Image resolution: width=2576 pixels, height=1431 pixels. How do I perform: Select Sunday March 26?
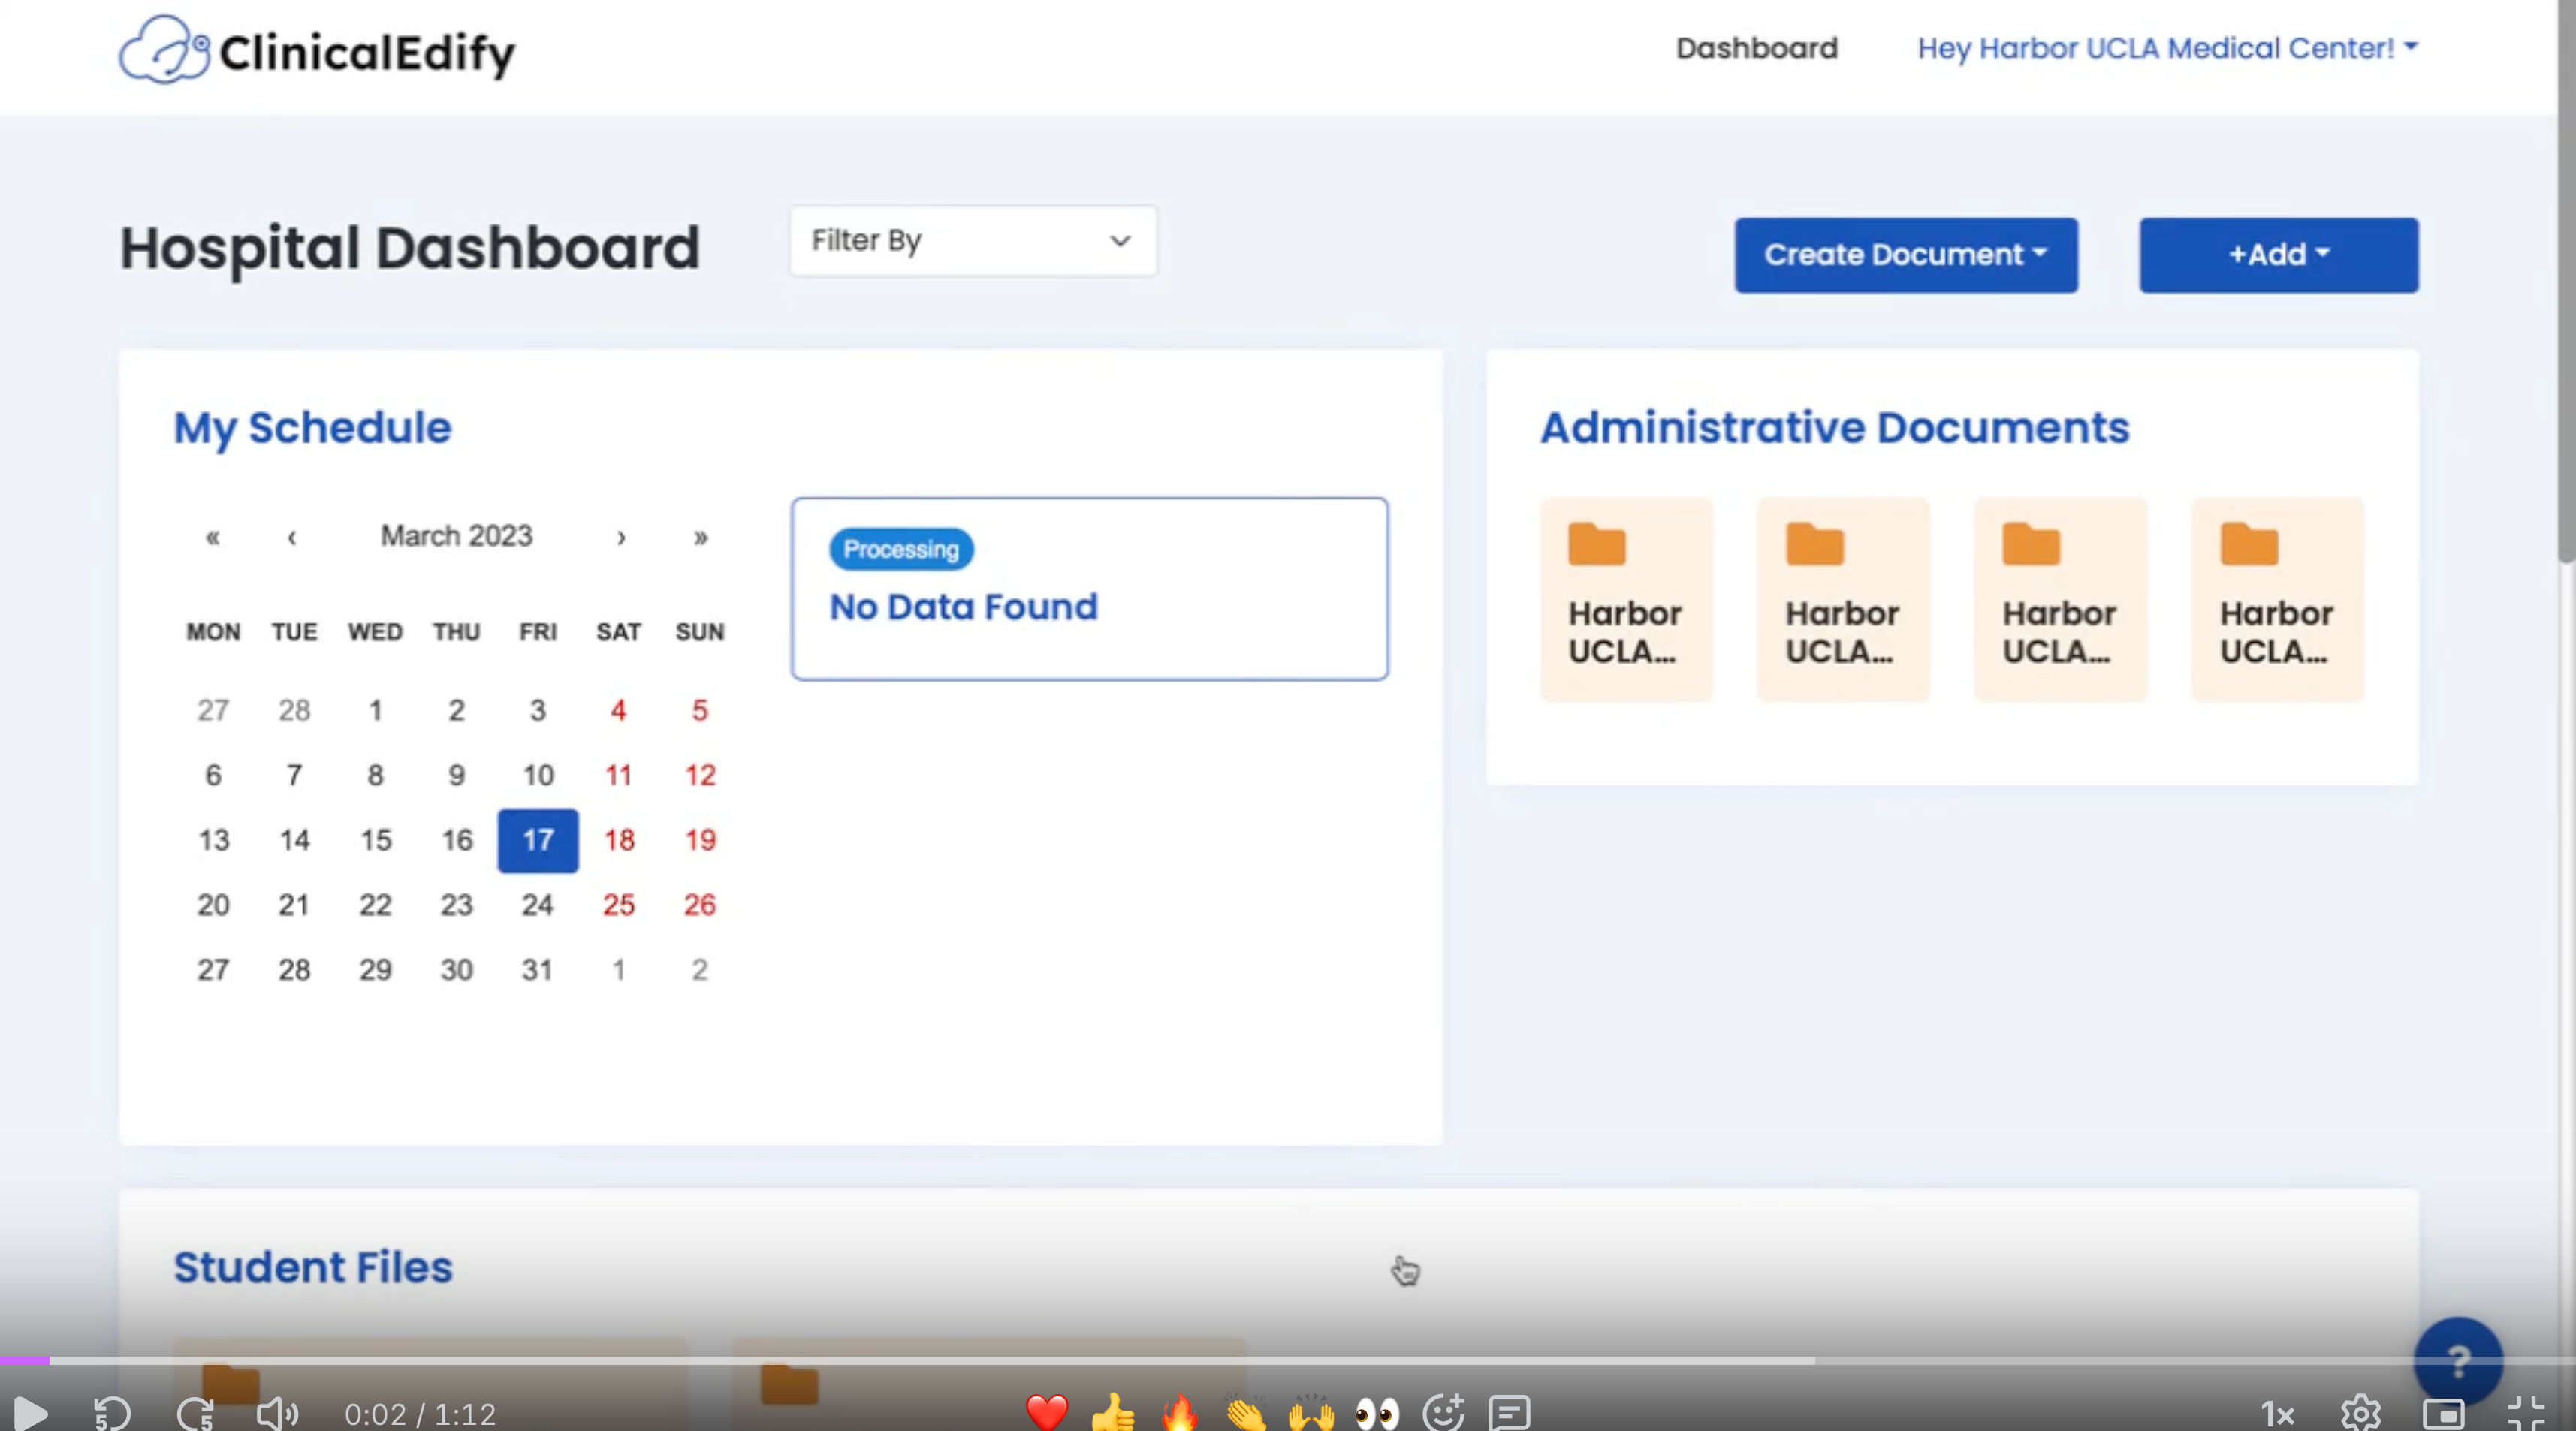[x=700, y=904]
